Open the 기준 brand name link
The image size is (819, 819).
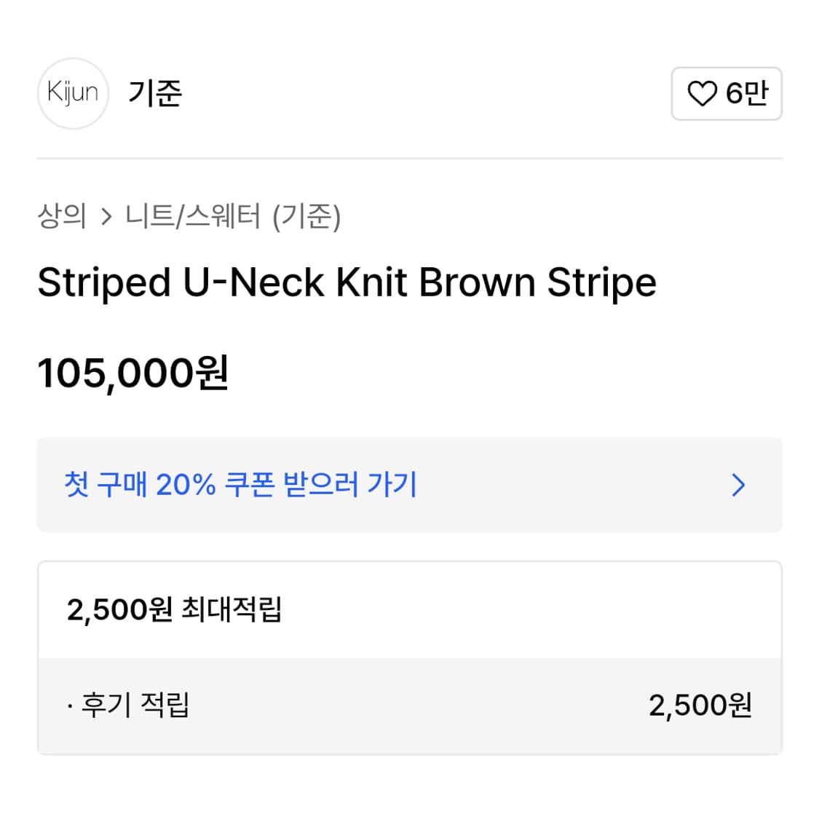pyautogui.click(x=155, y=93)
